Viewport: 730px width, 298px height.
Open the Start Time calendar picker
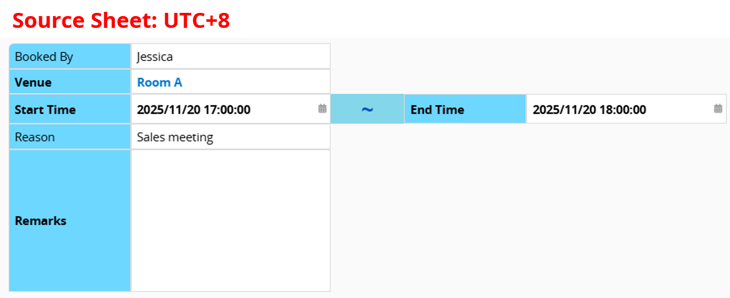coord(322,109)
